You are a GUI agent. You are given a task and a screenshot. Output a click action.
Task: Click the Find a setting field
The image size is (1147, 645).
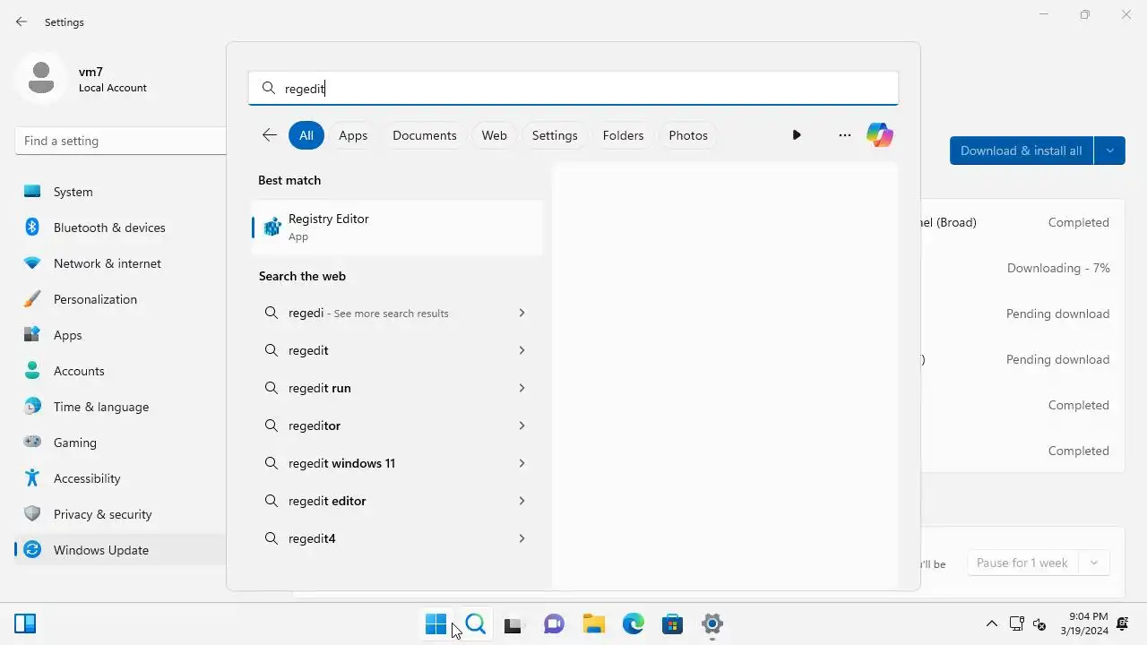(x=120, y=141)
